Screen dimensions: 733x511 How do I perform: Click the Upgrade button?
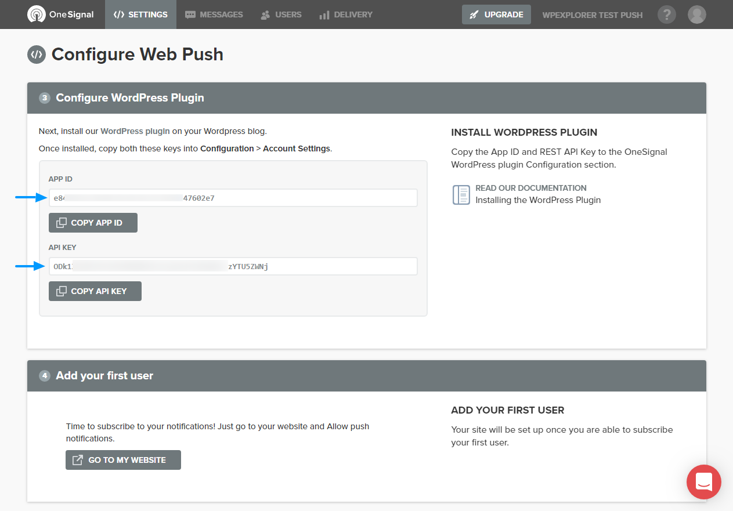(x=496, y=15)
